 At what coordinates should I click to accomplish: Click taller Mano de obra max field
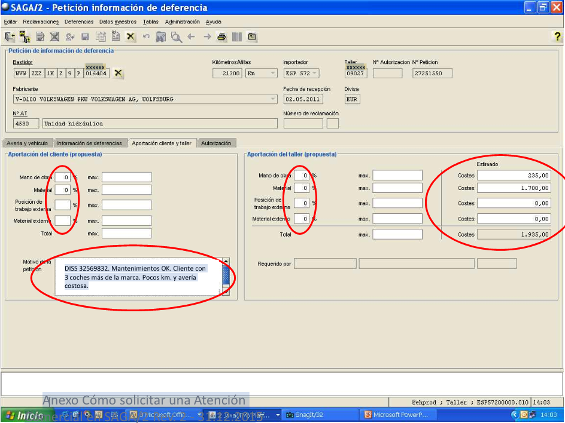pos(397,175)
